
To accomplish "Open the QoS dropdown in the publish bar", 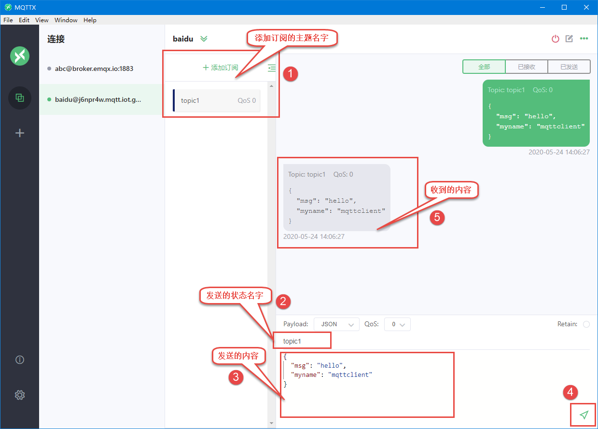I will (x=397, y=324).
